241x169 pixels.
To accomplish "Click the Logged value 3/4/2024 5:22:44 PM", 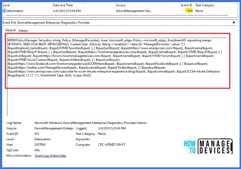I will coord(112,128).
